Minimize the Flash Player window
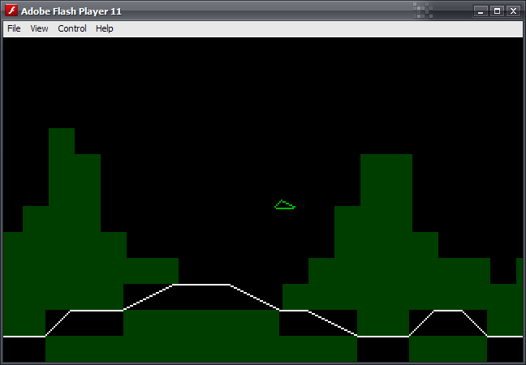The height and width of the screenshot is (365, 526). click(481, 11)
